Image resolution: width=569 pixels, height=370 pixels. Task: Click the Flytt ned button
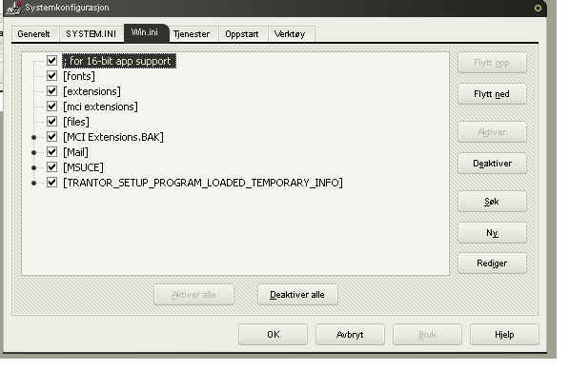coord(492,94)
